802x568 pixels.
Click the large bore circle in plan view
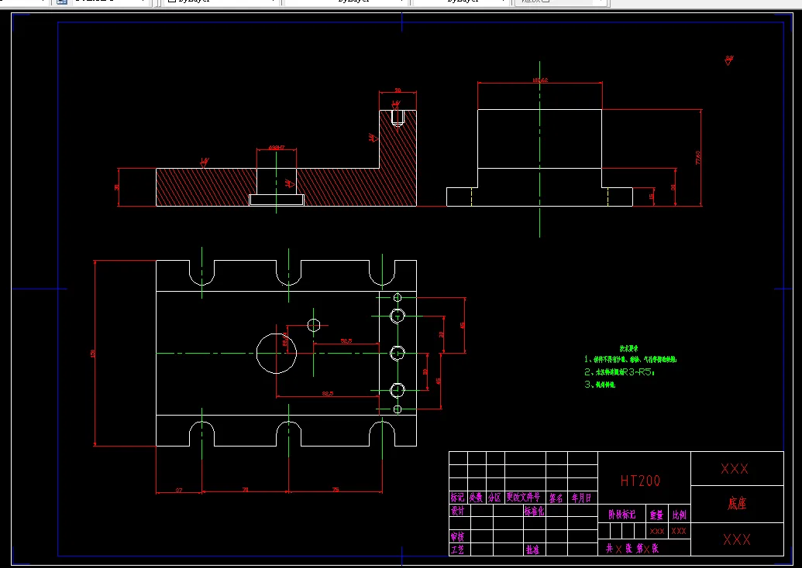click(x=276, y=353)
